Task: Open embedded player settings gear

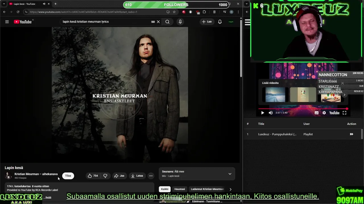Action: coord(324,113)
